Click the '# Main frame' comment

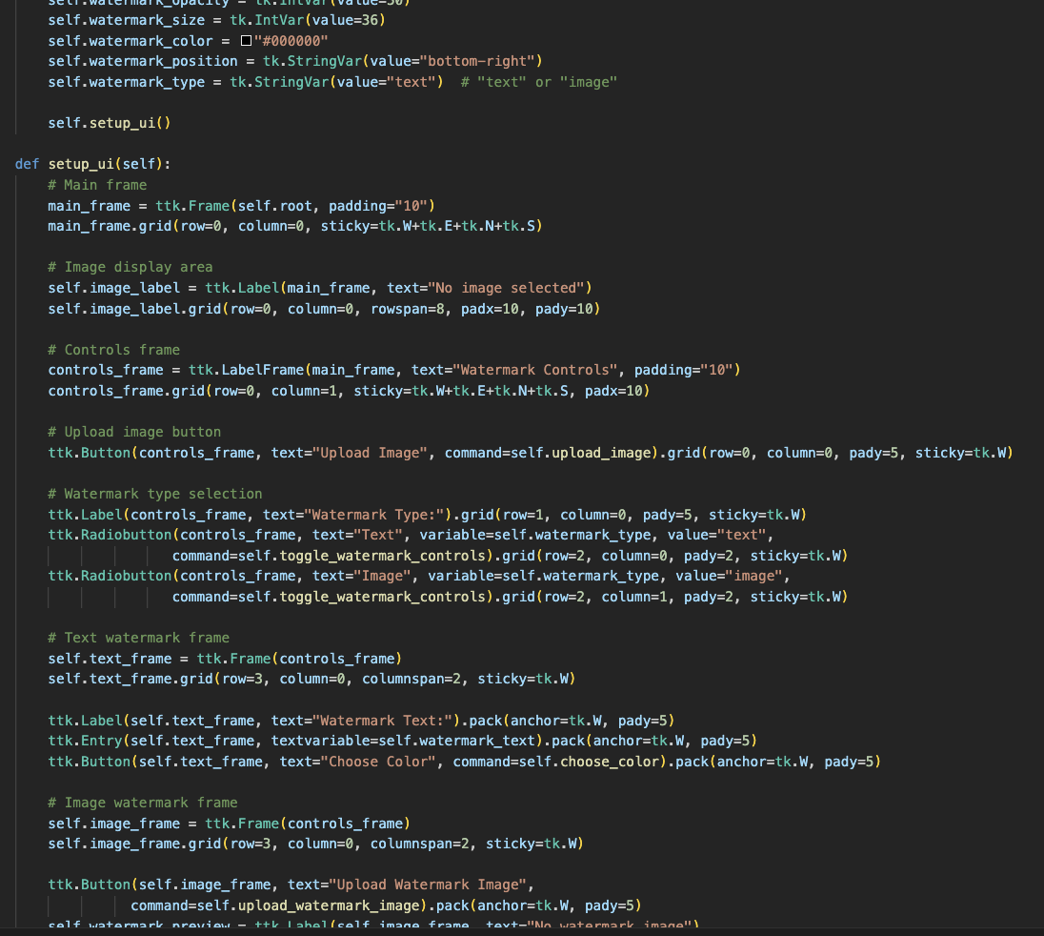click(97, 185)
